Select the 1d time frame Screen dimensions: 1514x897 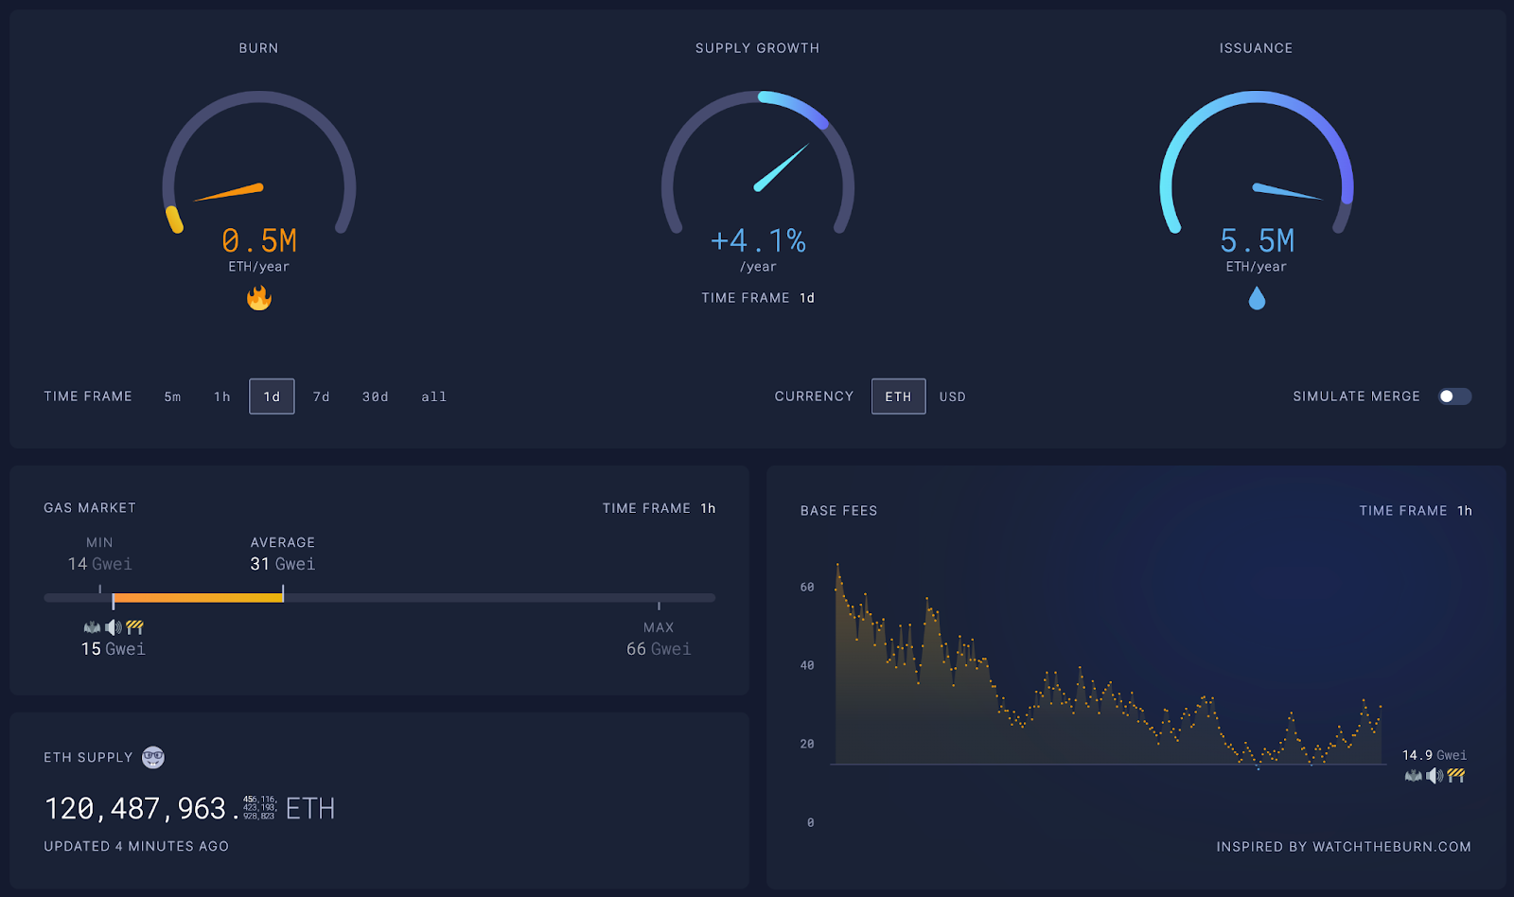(x=272, y=396)
